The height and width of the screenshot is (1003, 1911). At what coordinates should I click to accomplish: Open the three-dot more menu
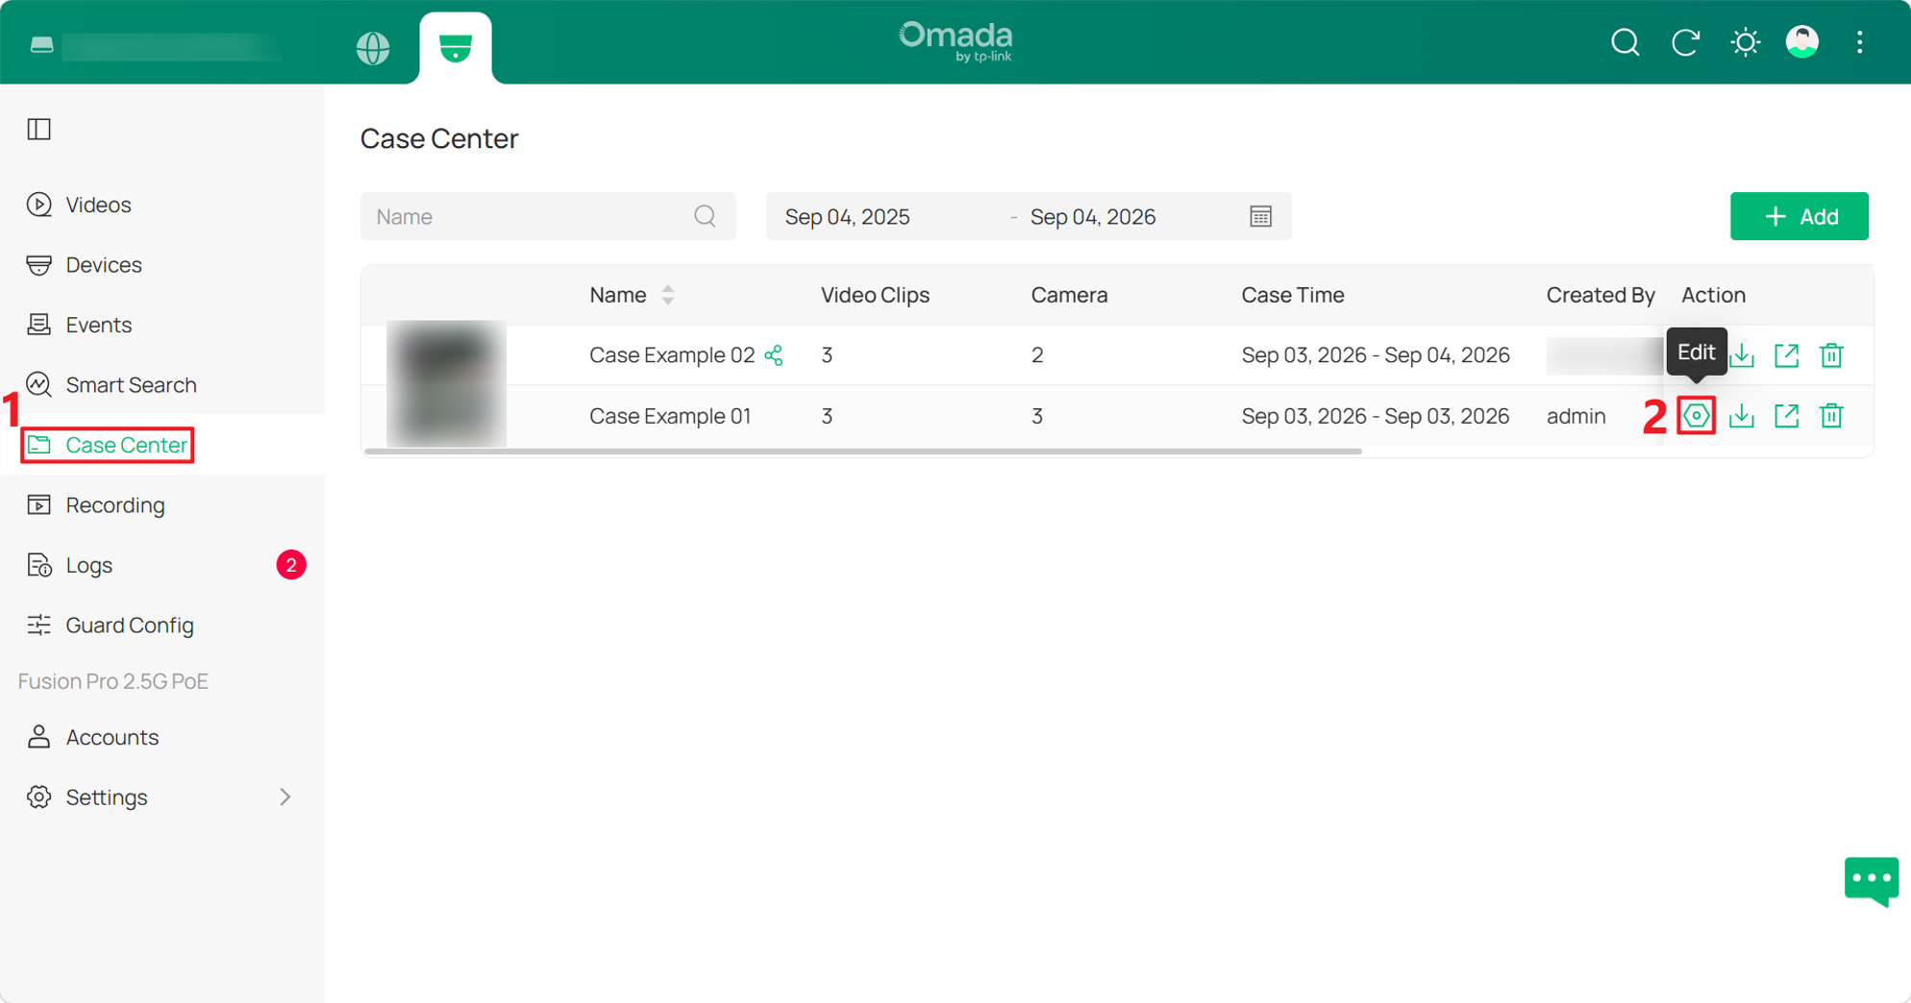point(1860,42)
